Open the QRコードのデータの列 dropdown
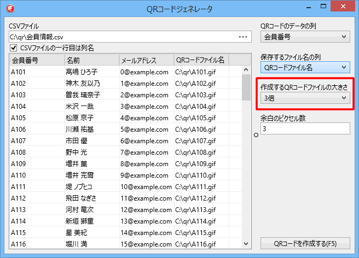The image size is (359, 258). (305, 37)
